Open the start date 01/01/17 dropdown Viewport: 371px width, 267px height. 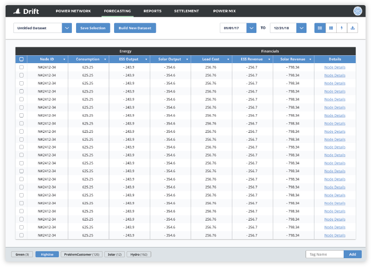[x=251, y=28]
